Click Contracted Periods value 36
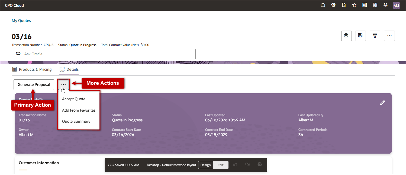 (x=301, y=135)
